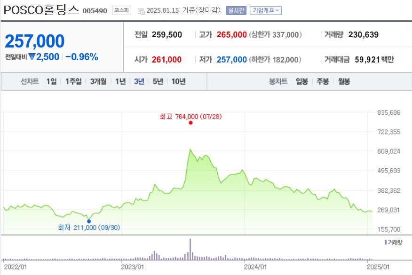This screenshot has width=412, height=275.
Task: Show the 10년 long-term chart
Action: click(x=178, y=81)
